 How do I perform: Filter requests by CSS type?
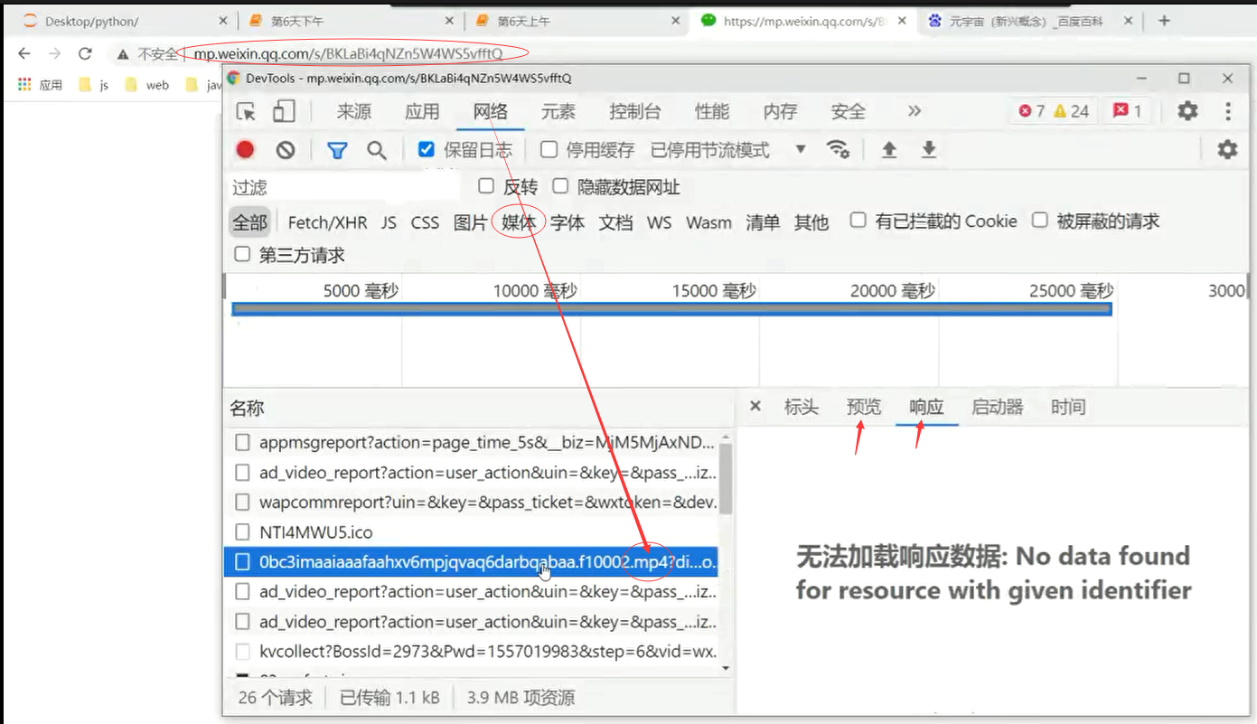pos(425,222)
